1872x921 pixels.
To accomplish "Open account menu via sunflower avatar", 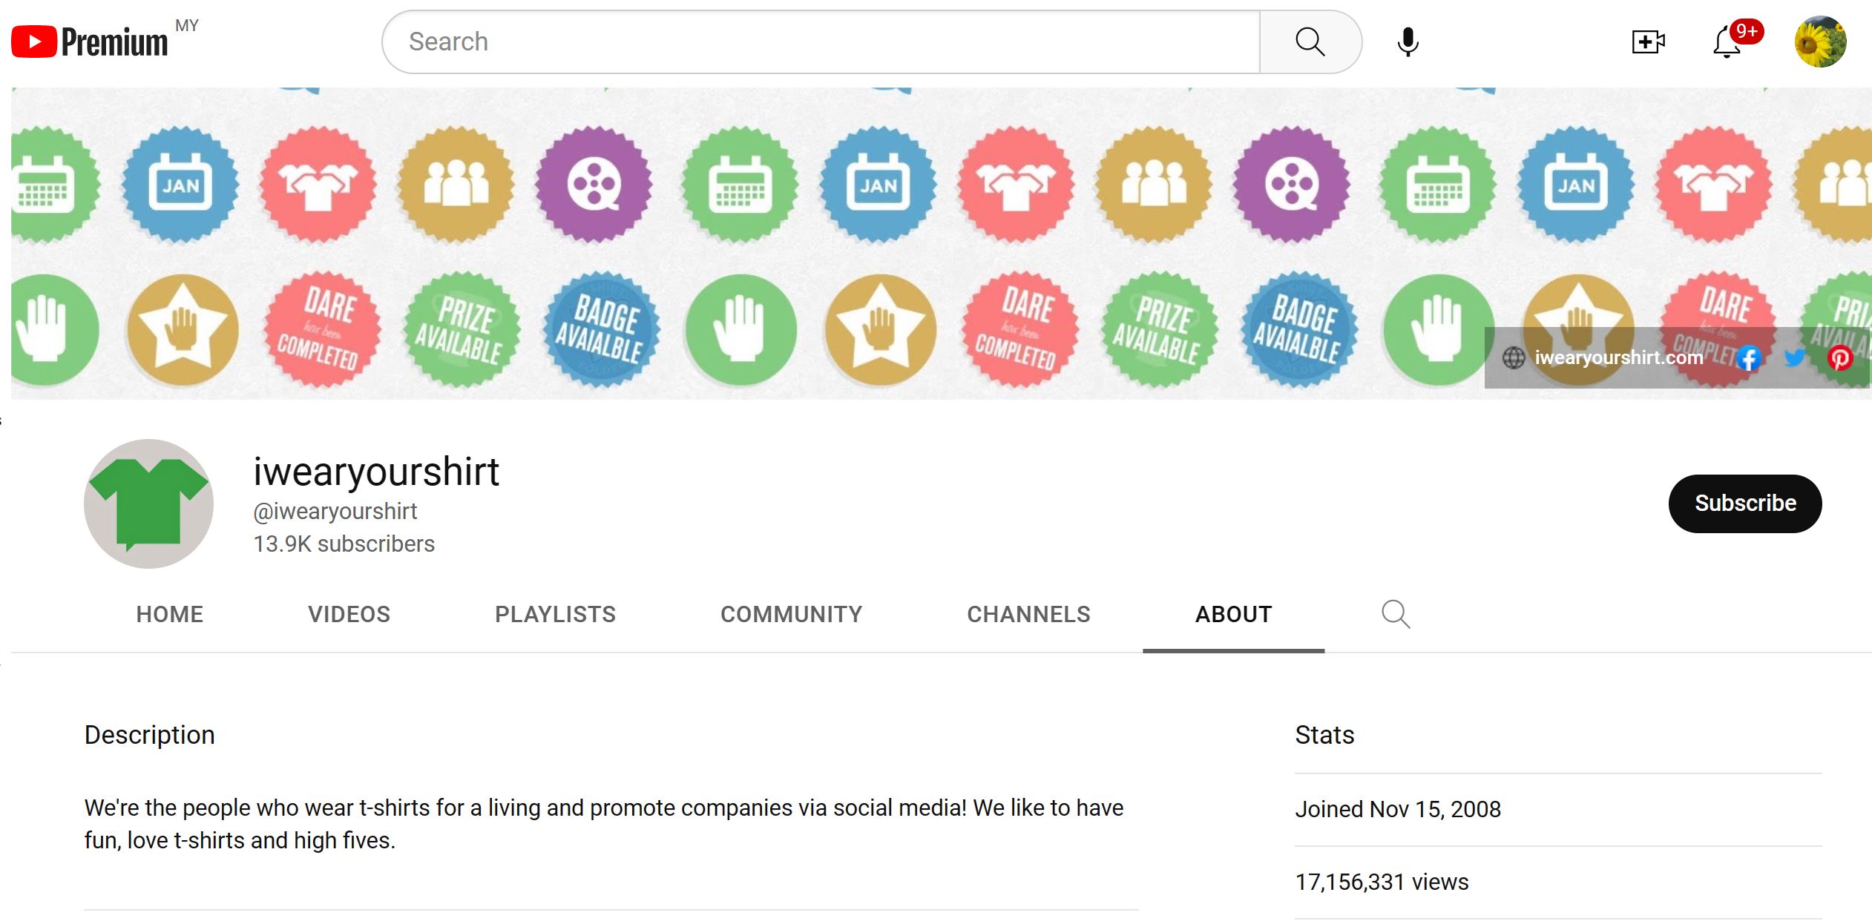I will pos(1820,42).
